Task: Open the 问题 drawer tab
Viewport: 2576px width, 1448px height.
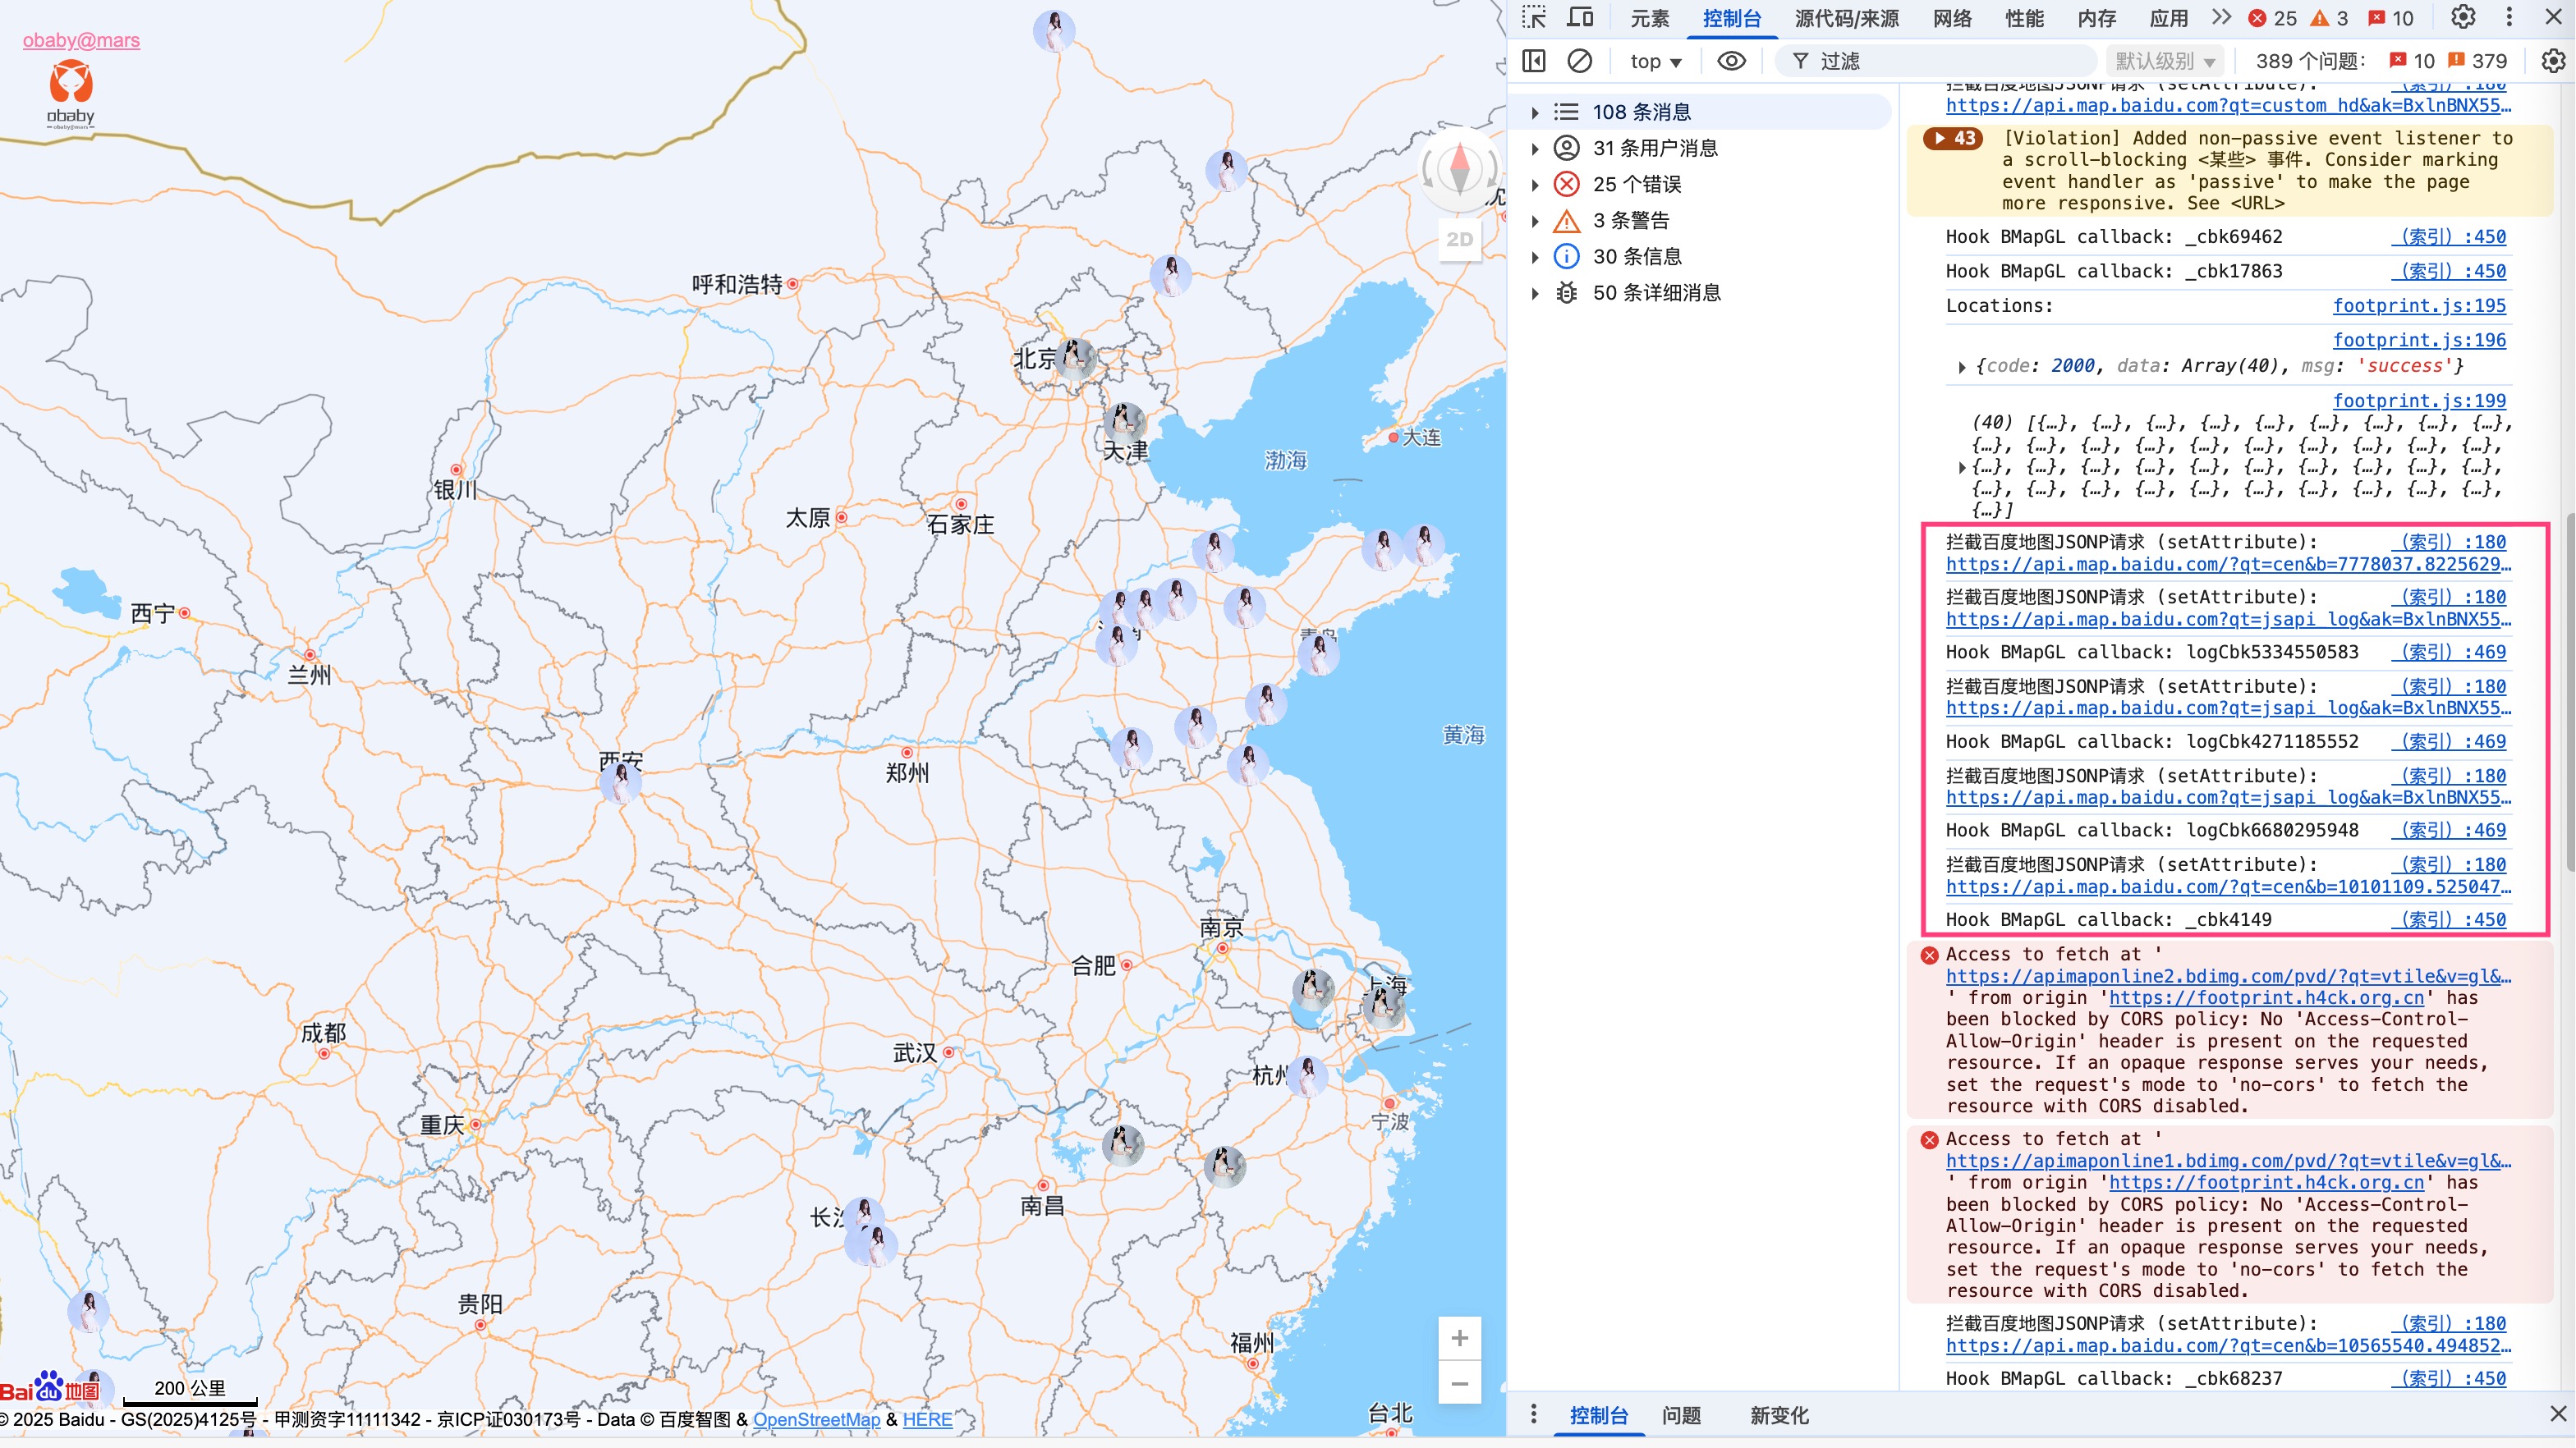Action: (1681, 1415)
